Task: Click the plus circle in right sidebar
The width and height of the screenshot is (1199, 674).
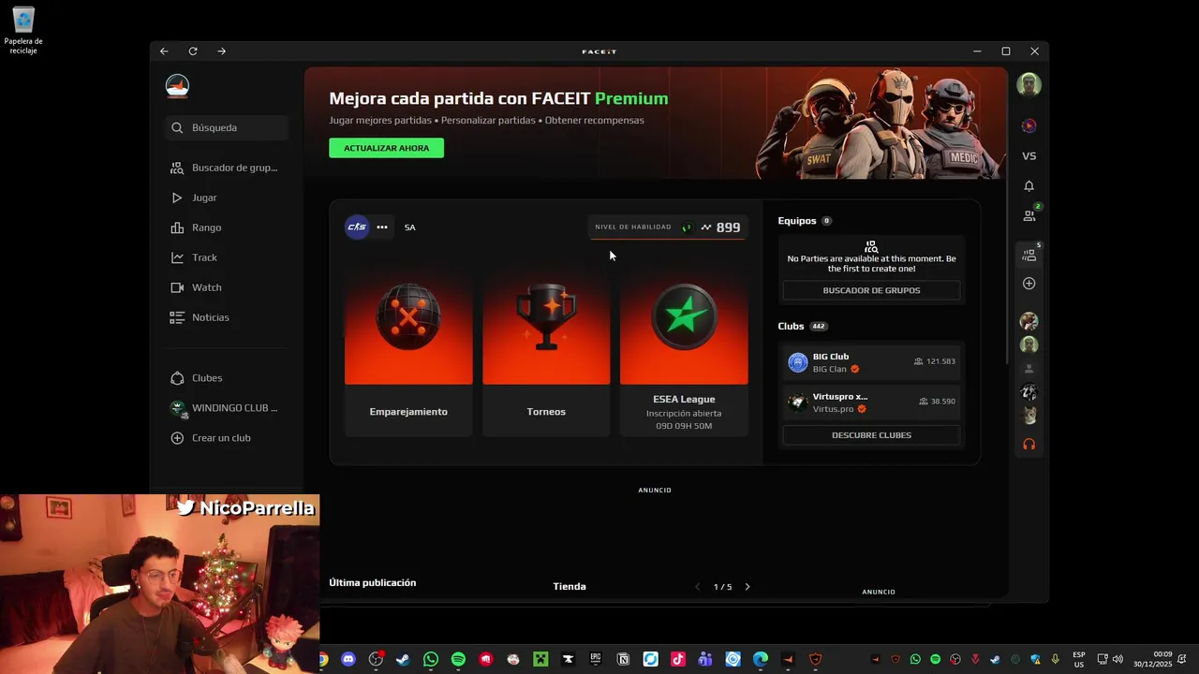Action: click(1029, 284)
